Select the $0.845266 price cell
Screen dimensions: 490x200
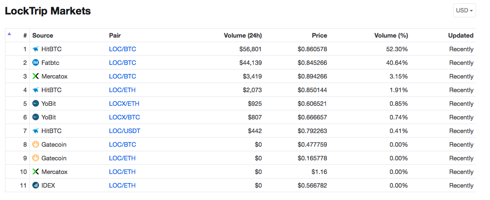click(312, 63)
